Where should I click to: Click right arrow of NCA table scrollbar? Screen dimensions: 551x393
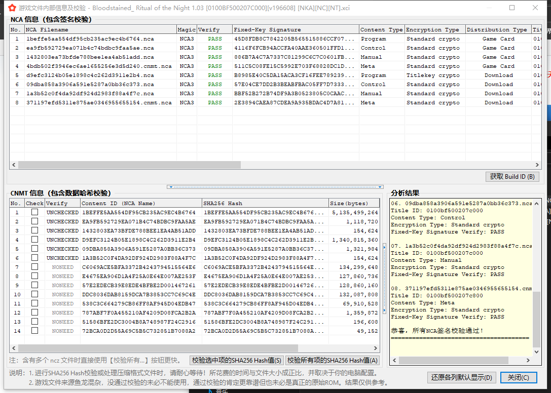coord(537,165)
